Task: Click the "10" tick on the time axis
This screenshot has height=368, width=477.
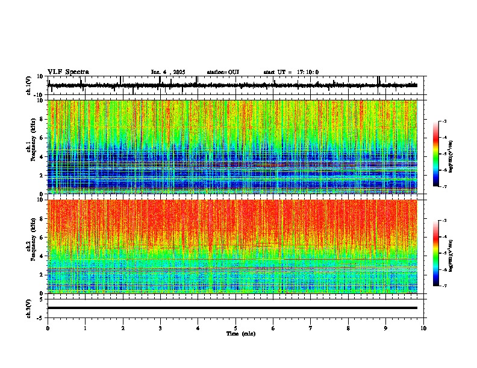Action: [x=423, y=328]
